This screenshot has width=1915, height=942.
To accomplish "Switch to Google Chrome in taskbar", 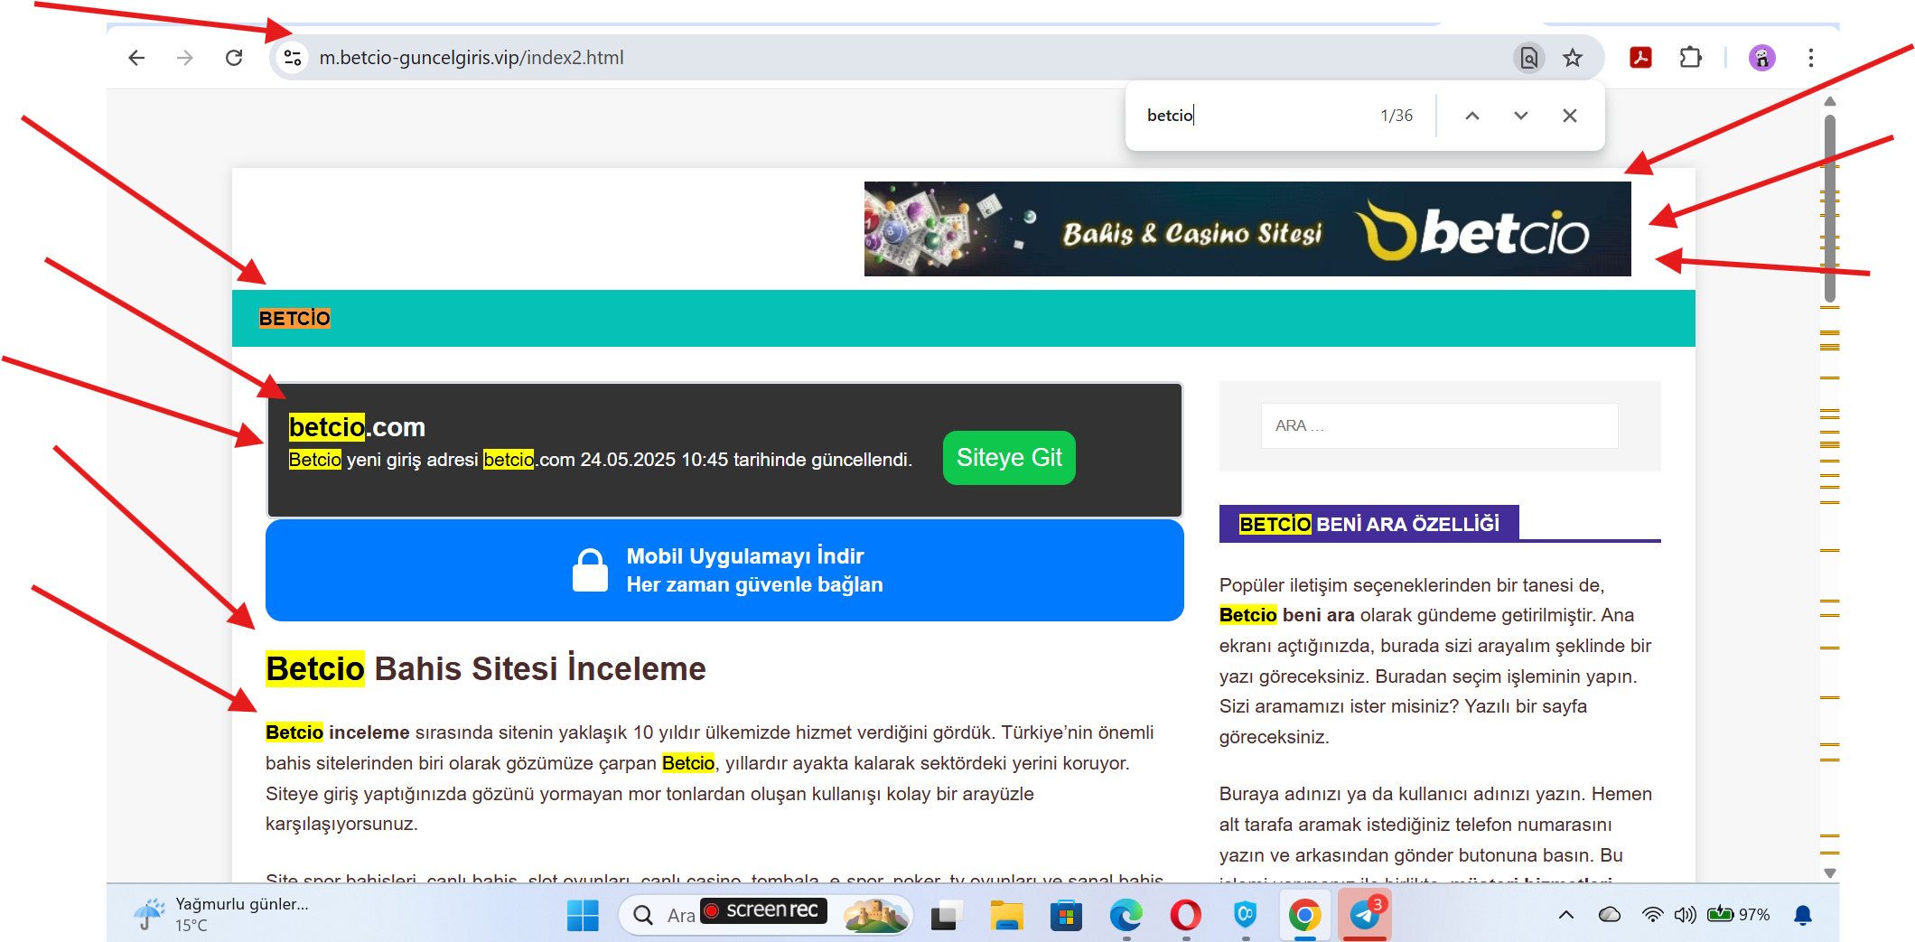I will point(1304,915).
